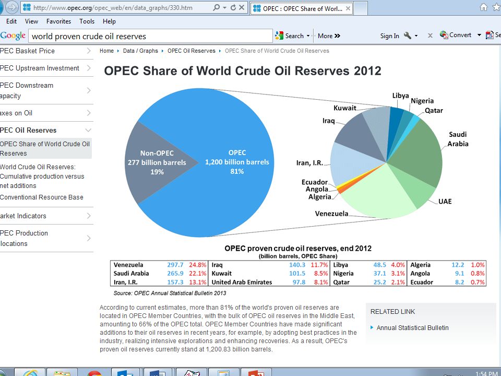Open the wrench settings dropdown arrow

(x=416, y=36)
